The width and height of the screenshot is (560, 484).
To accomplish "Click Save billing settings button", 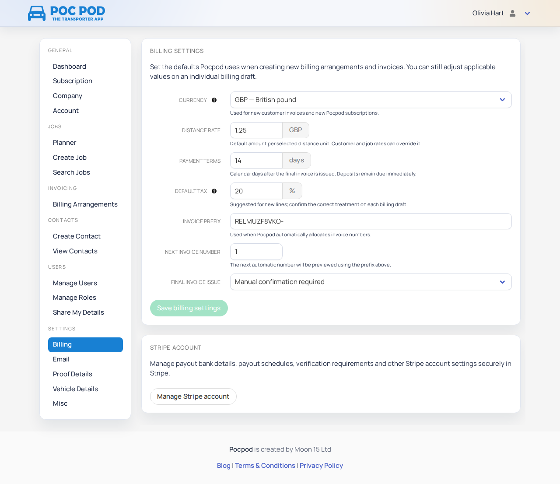I will coord(189,308).
